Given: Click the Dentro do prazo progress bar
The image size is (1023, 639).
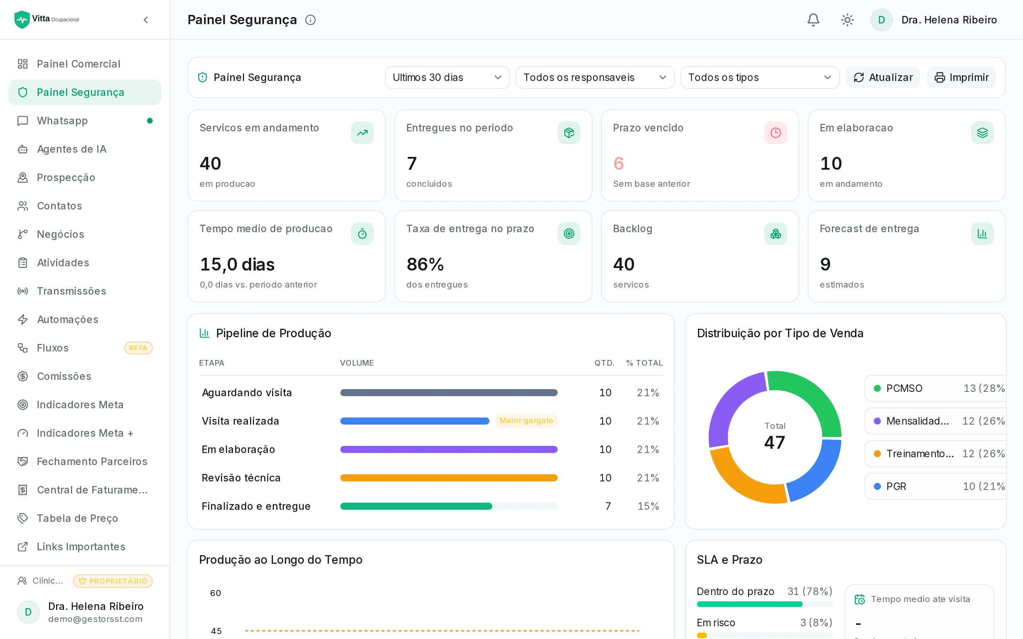Looking at the screenshot, I should pyautogui.click(x=764, y=604).
